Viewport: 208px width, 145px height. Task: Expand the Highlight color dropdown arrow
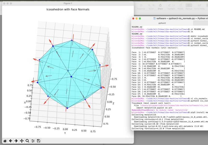174,5
